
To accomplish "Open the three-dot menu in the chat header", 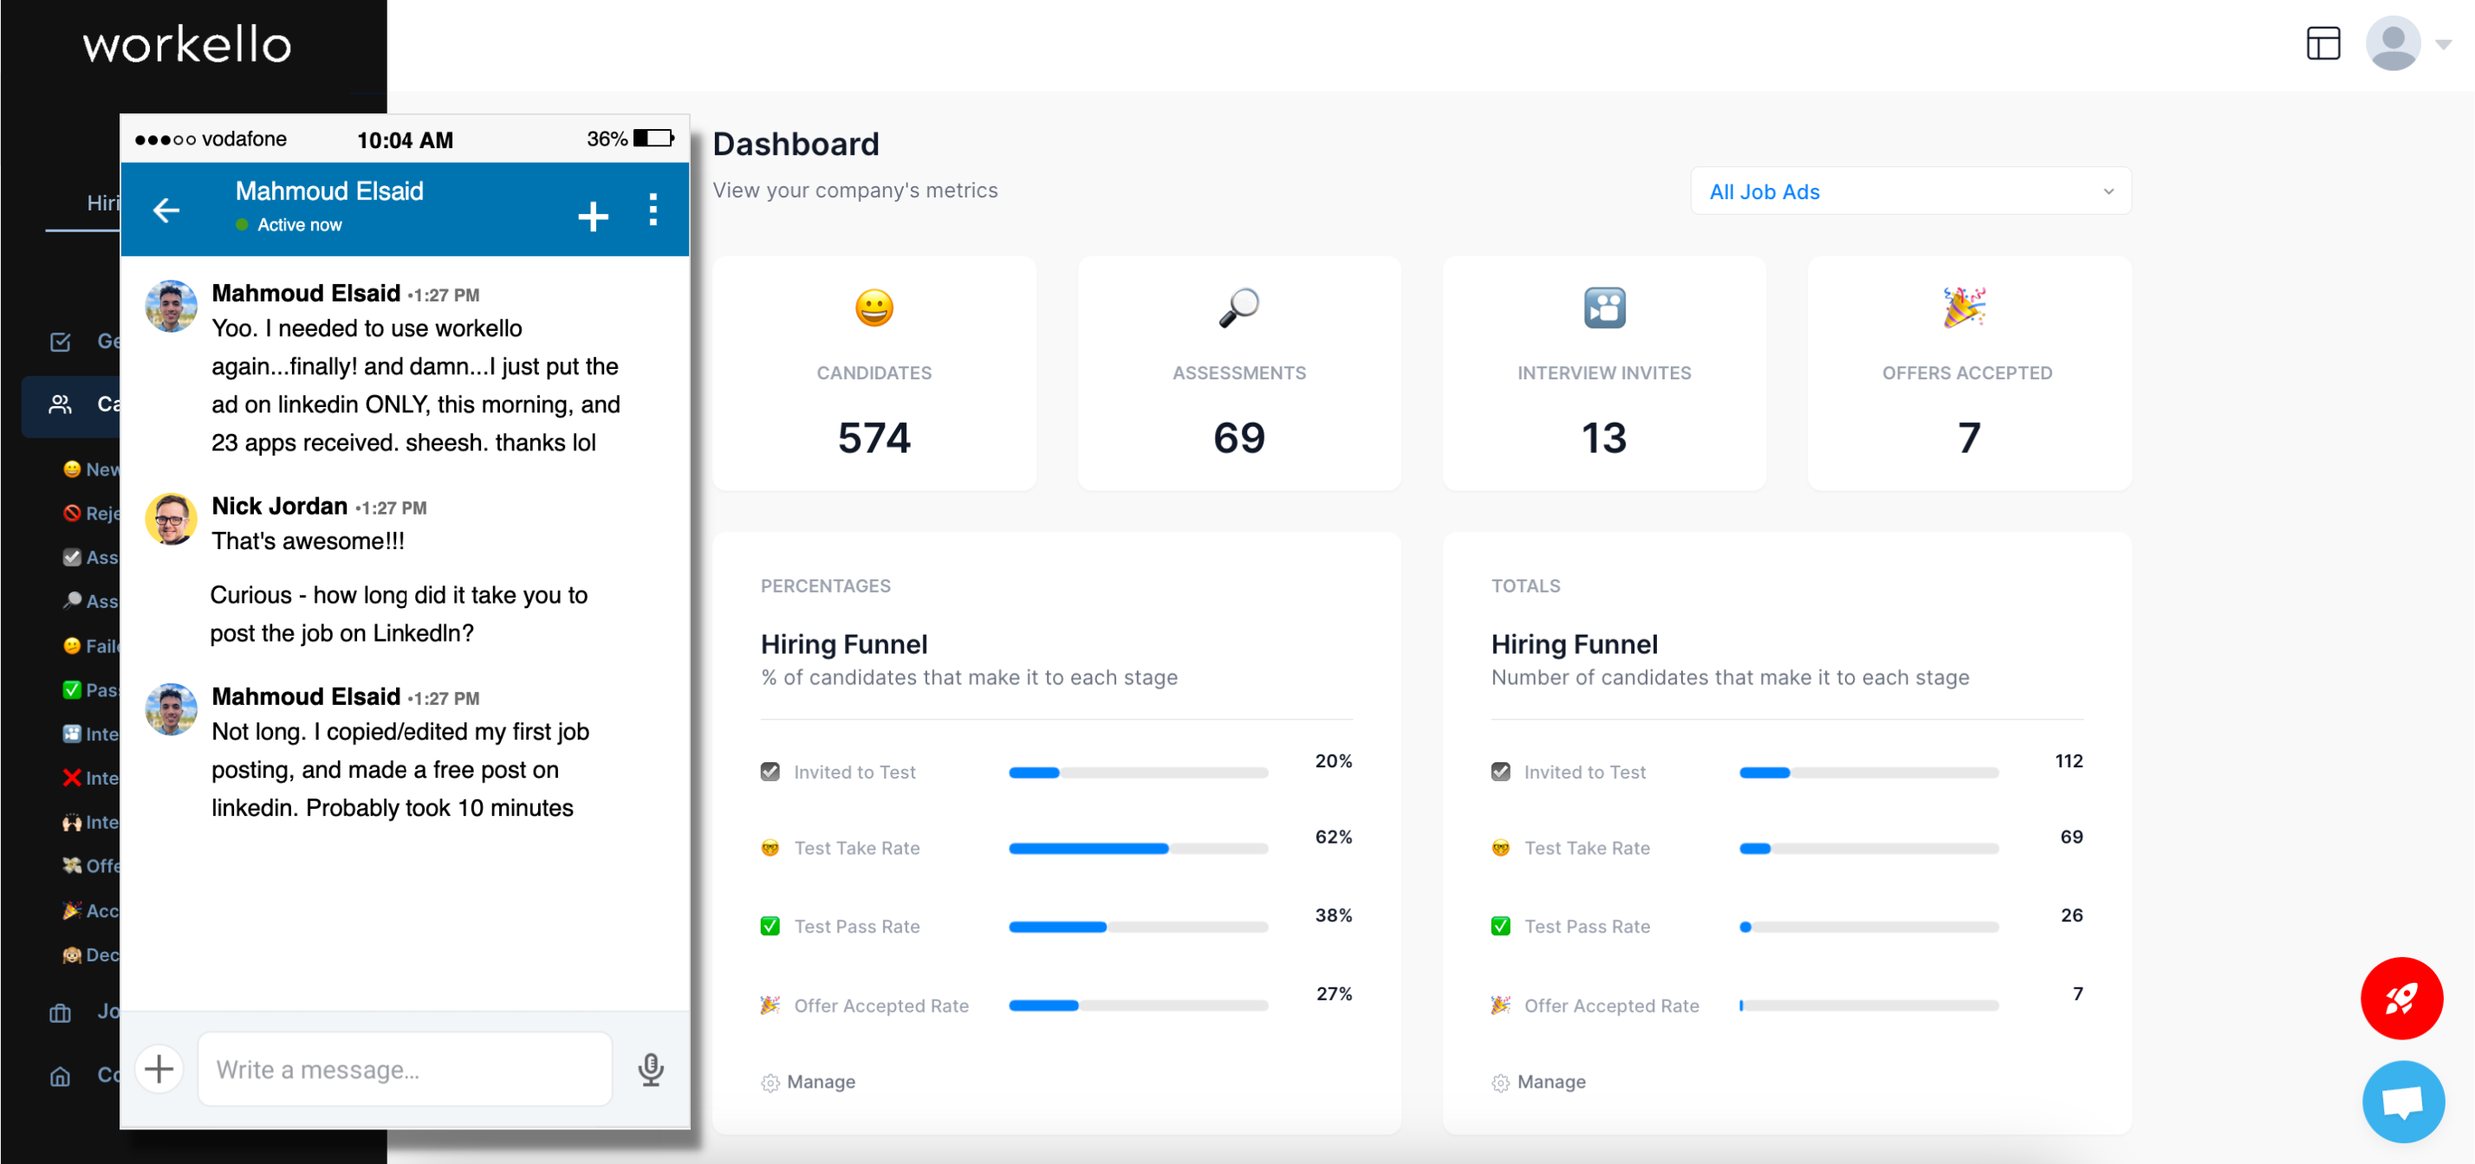I will 653,210.
